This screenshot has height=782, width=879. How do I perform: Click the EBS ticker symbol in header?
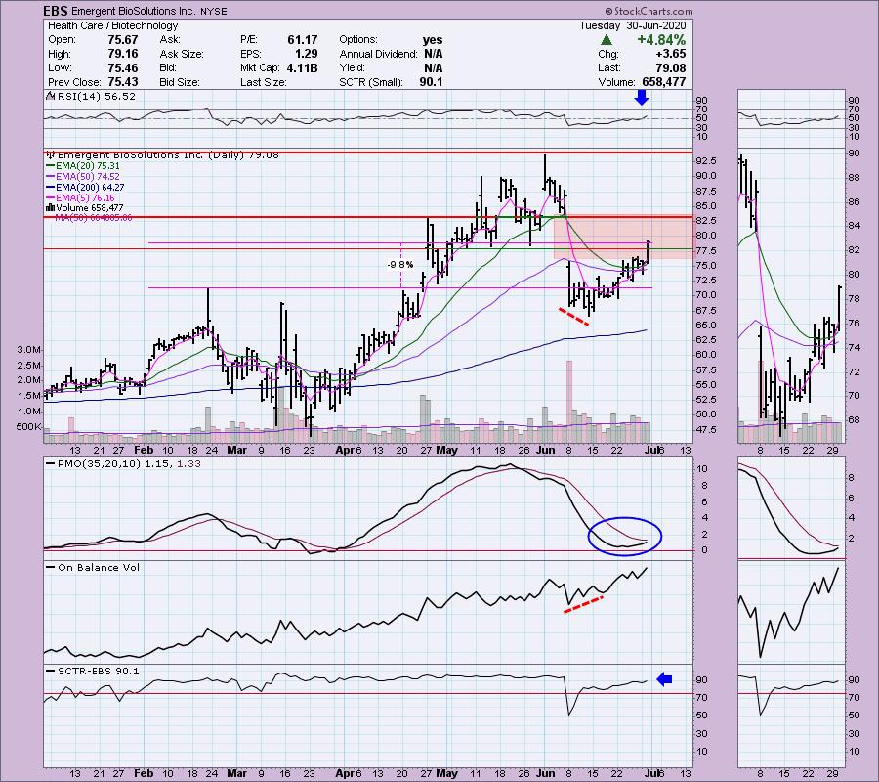[56, 11]
